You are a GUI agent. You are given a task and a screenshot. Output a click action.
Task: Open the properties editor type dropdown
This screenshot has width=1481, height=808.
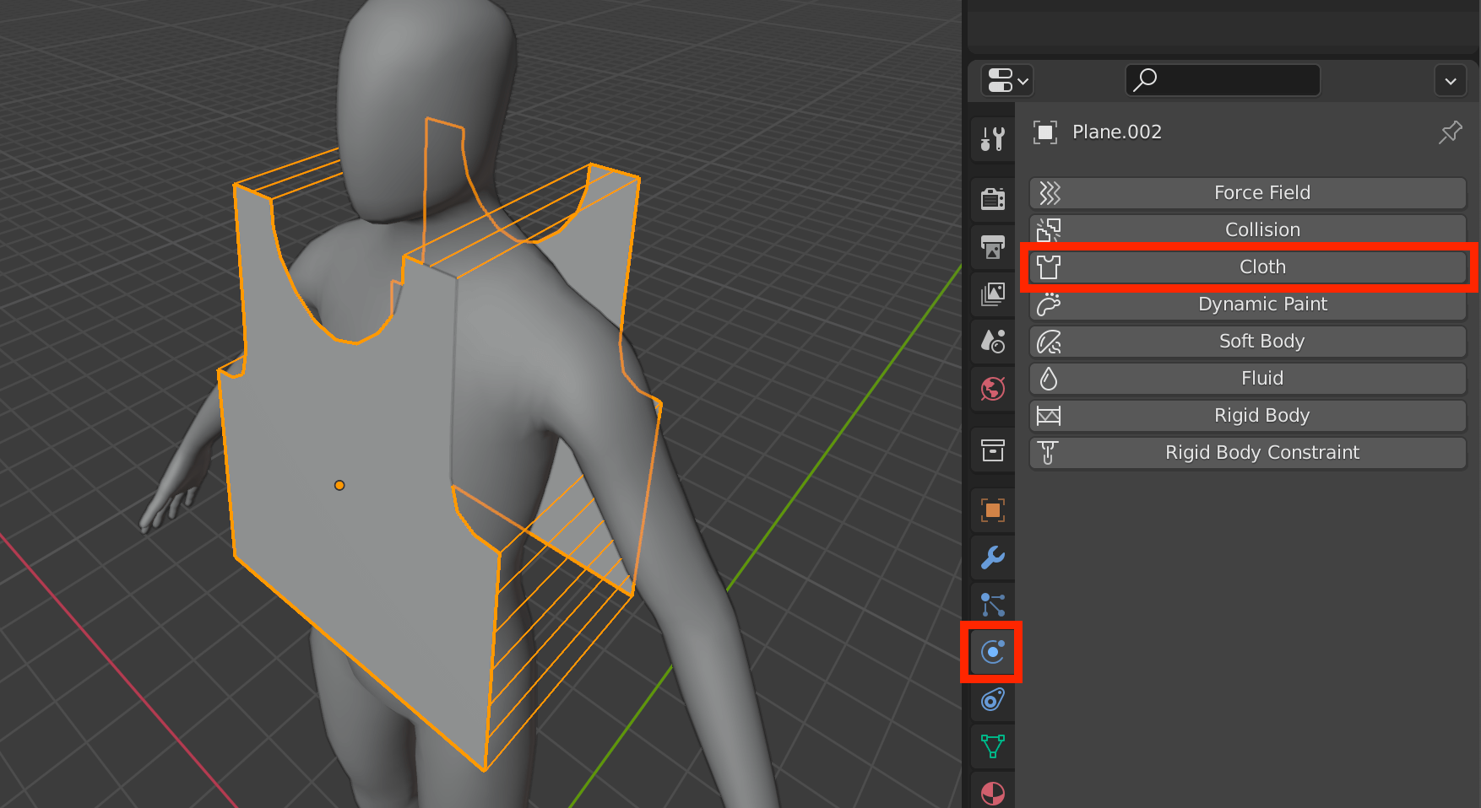tap(1005, 80)
